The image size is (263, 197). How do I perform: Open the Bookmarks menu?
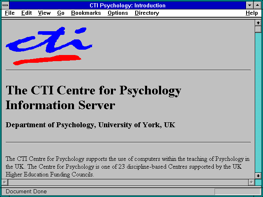click(86, 13)
